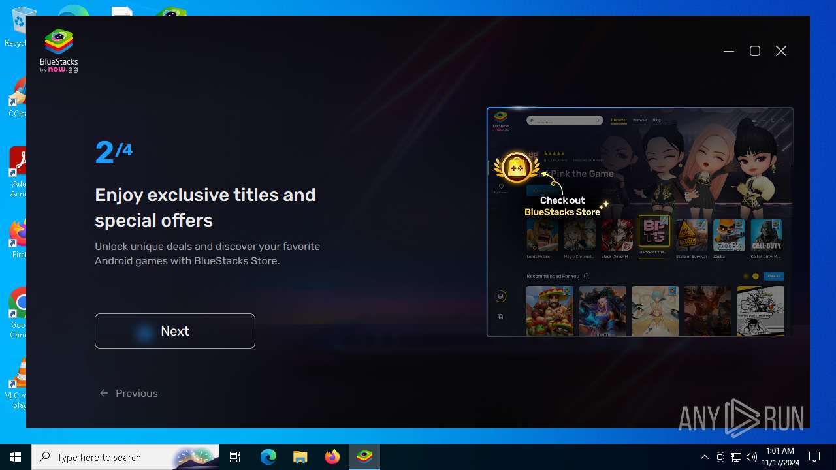This screenshot has width=836, height=470.
Task: Launch Microsoft Edge from the taskbar
Action: [268, 457]
